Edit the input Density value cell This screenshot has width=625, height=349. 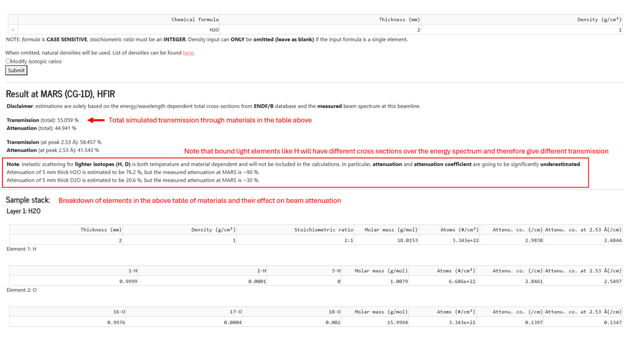pos(521,30)
